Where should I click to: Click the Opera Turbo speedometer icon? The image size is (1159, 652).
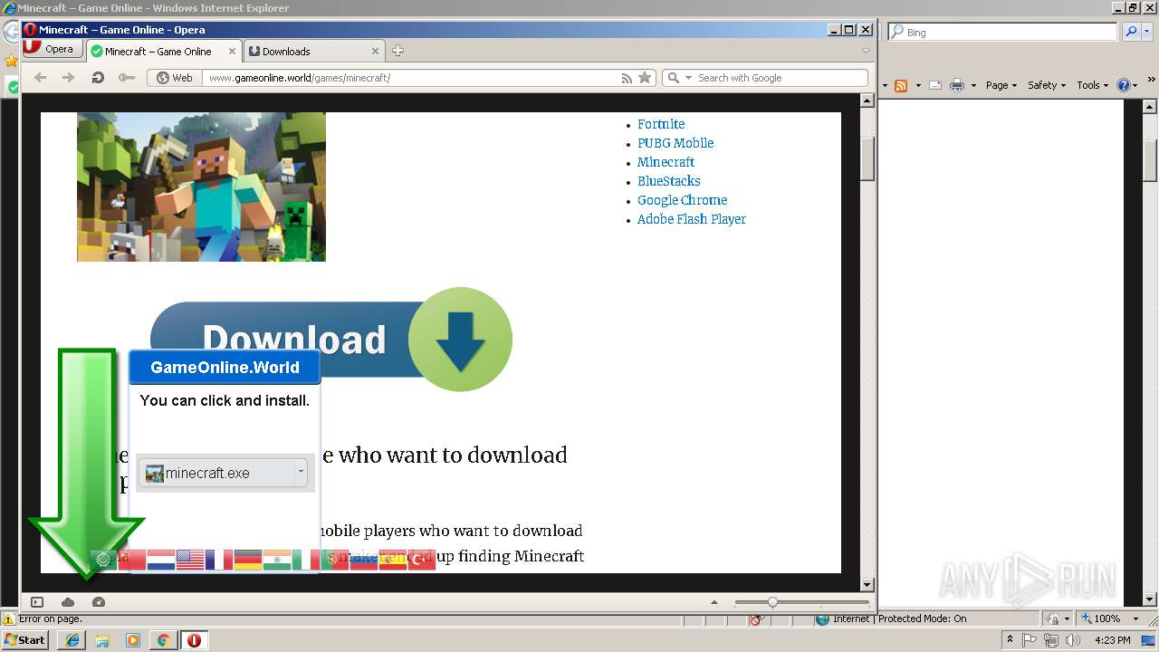pyautogui.click(x=99, y=602)
